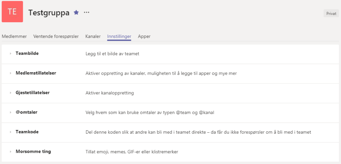
Task: Expand the Medlemstillatelser arrow
Action: click(x=10, y=73)
